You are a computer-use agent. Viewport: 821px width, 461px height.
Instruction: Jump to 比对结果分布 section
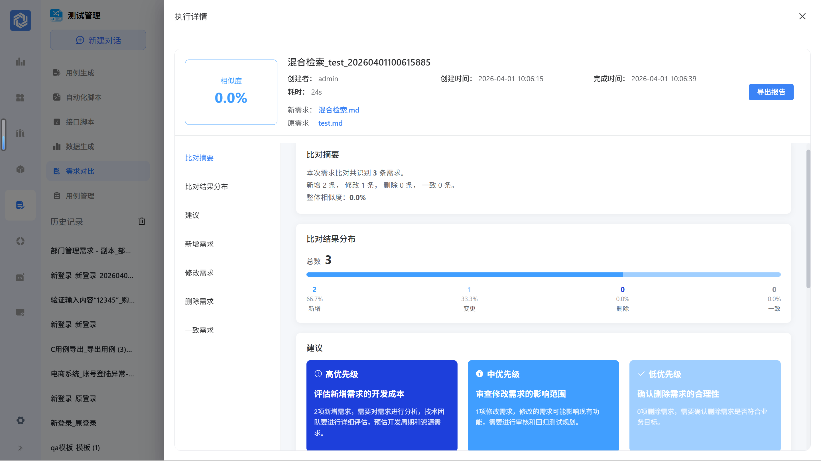coord(206,186)
